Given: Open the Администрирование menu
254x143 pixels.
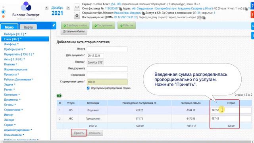Looking at the screenshot, I should pyautogui.click(x=18, y=130).
